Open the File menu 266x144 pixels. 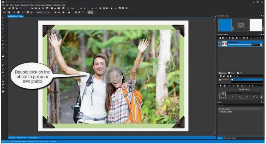(3, 5)
